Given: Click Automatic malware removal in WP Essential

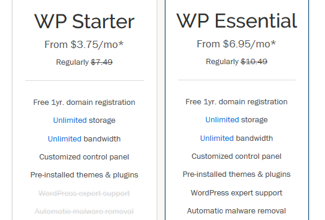Looking at the screenshot, I should click(x=236, y=211).
